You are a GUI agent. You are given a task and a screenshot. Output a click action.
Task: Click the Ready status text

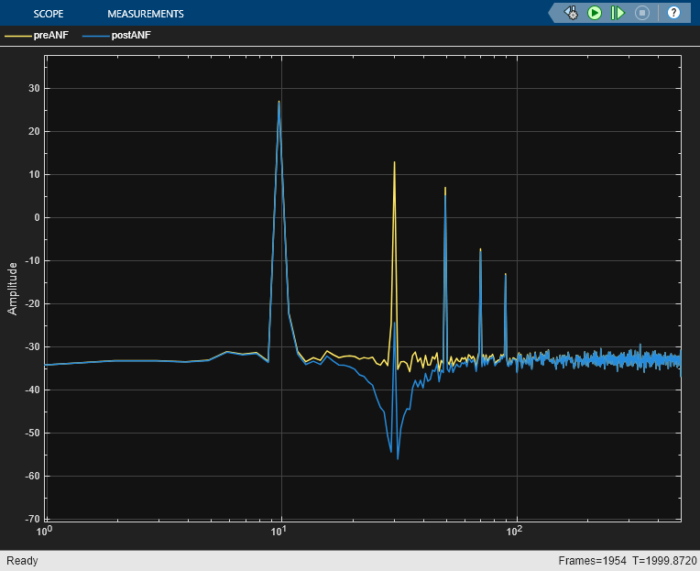21,560
